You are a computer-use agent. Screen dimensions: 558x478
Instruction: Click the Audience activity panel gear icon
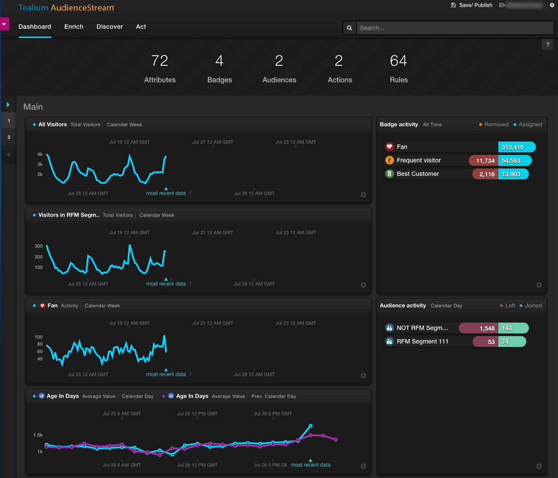click(539, 466)
